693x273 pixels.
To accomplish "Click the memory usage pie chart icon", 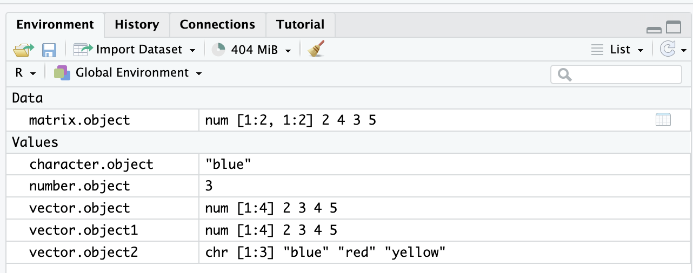I will (218, 50).
